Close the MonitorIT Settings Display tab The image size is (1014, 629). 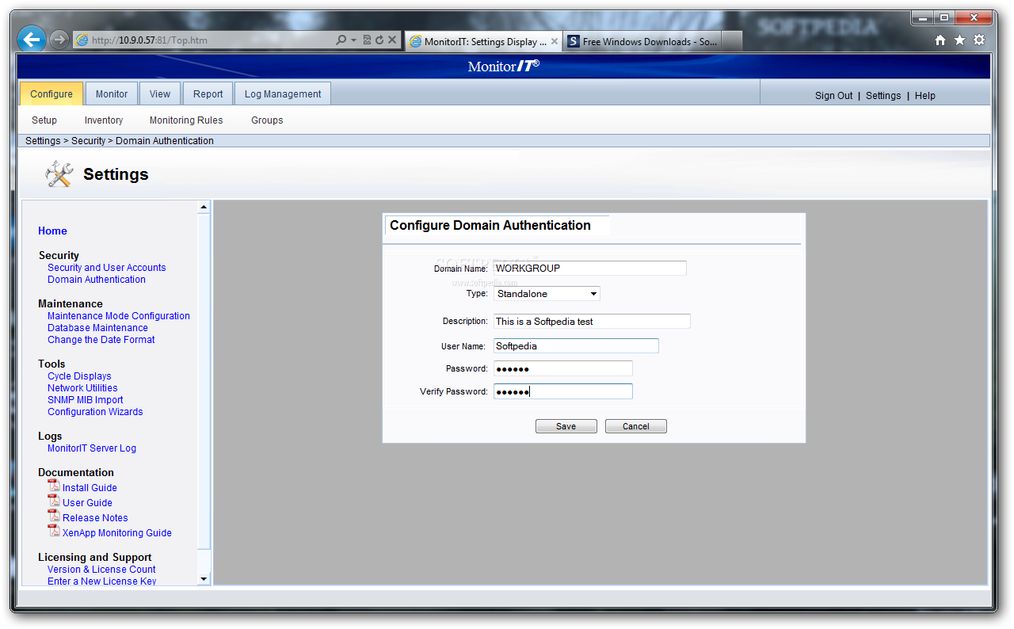click(555, 41)
